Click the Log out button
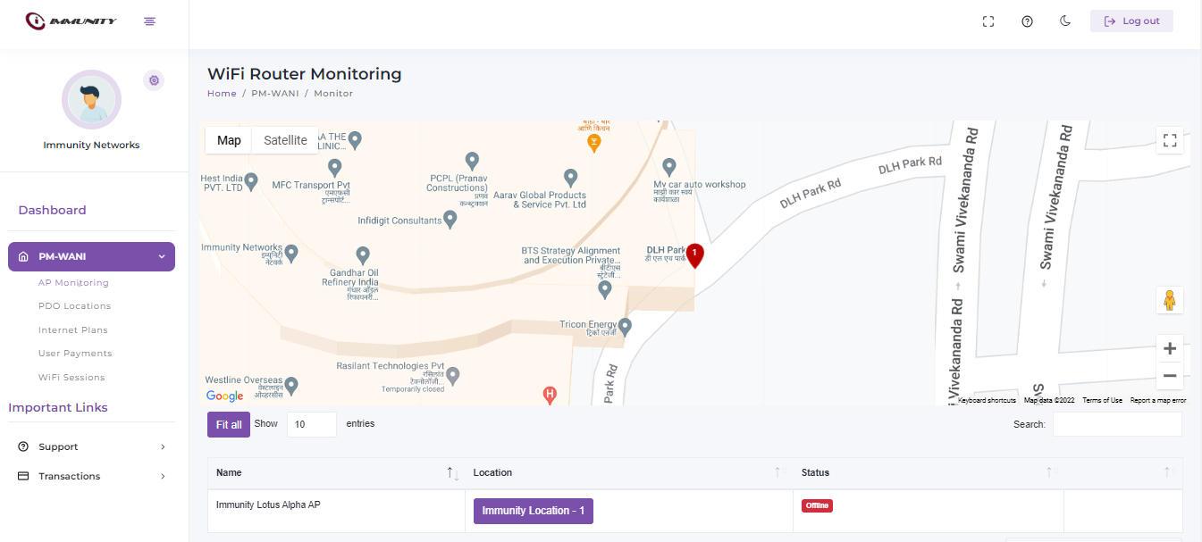This screenshot has width=1202, height=542. coord(1131,21)
